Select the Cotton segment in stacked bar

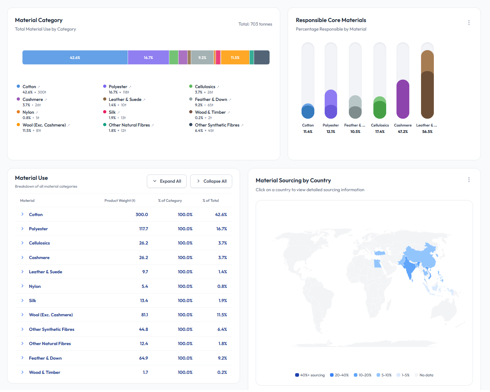click(75, 58)
